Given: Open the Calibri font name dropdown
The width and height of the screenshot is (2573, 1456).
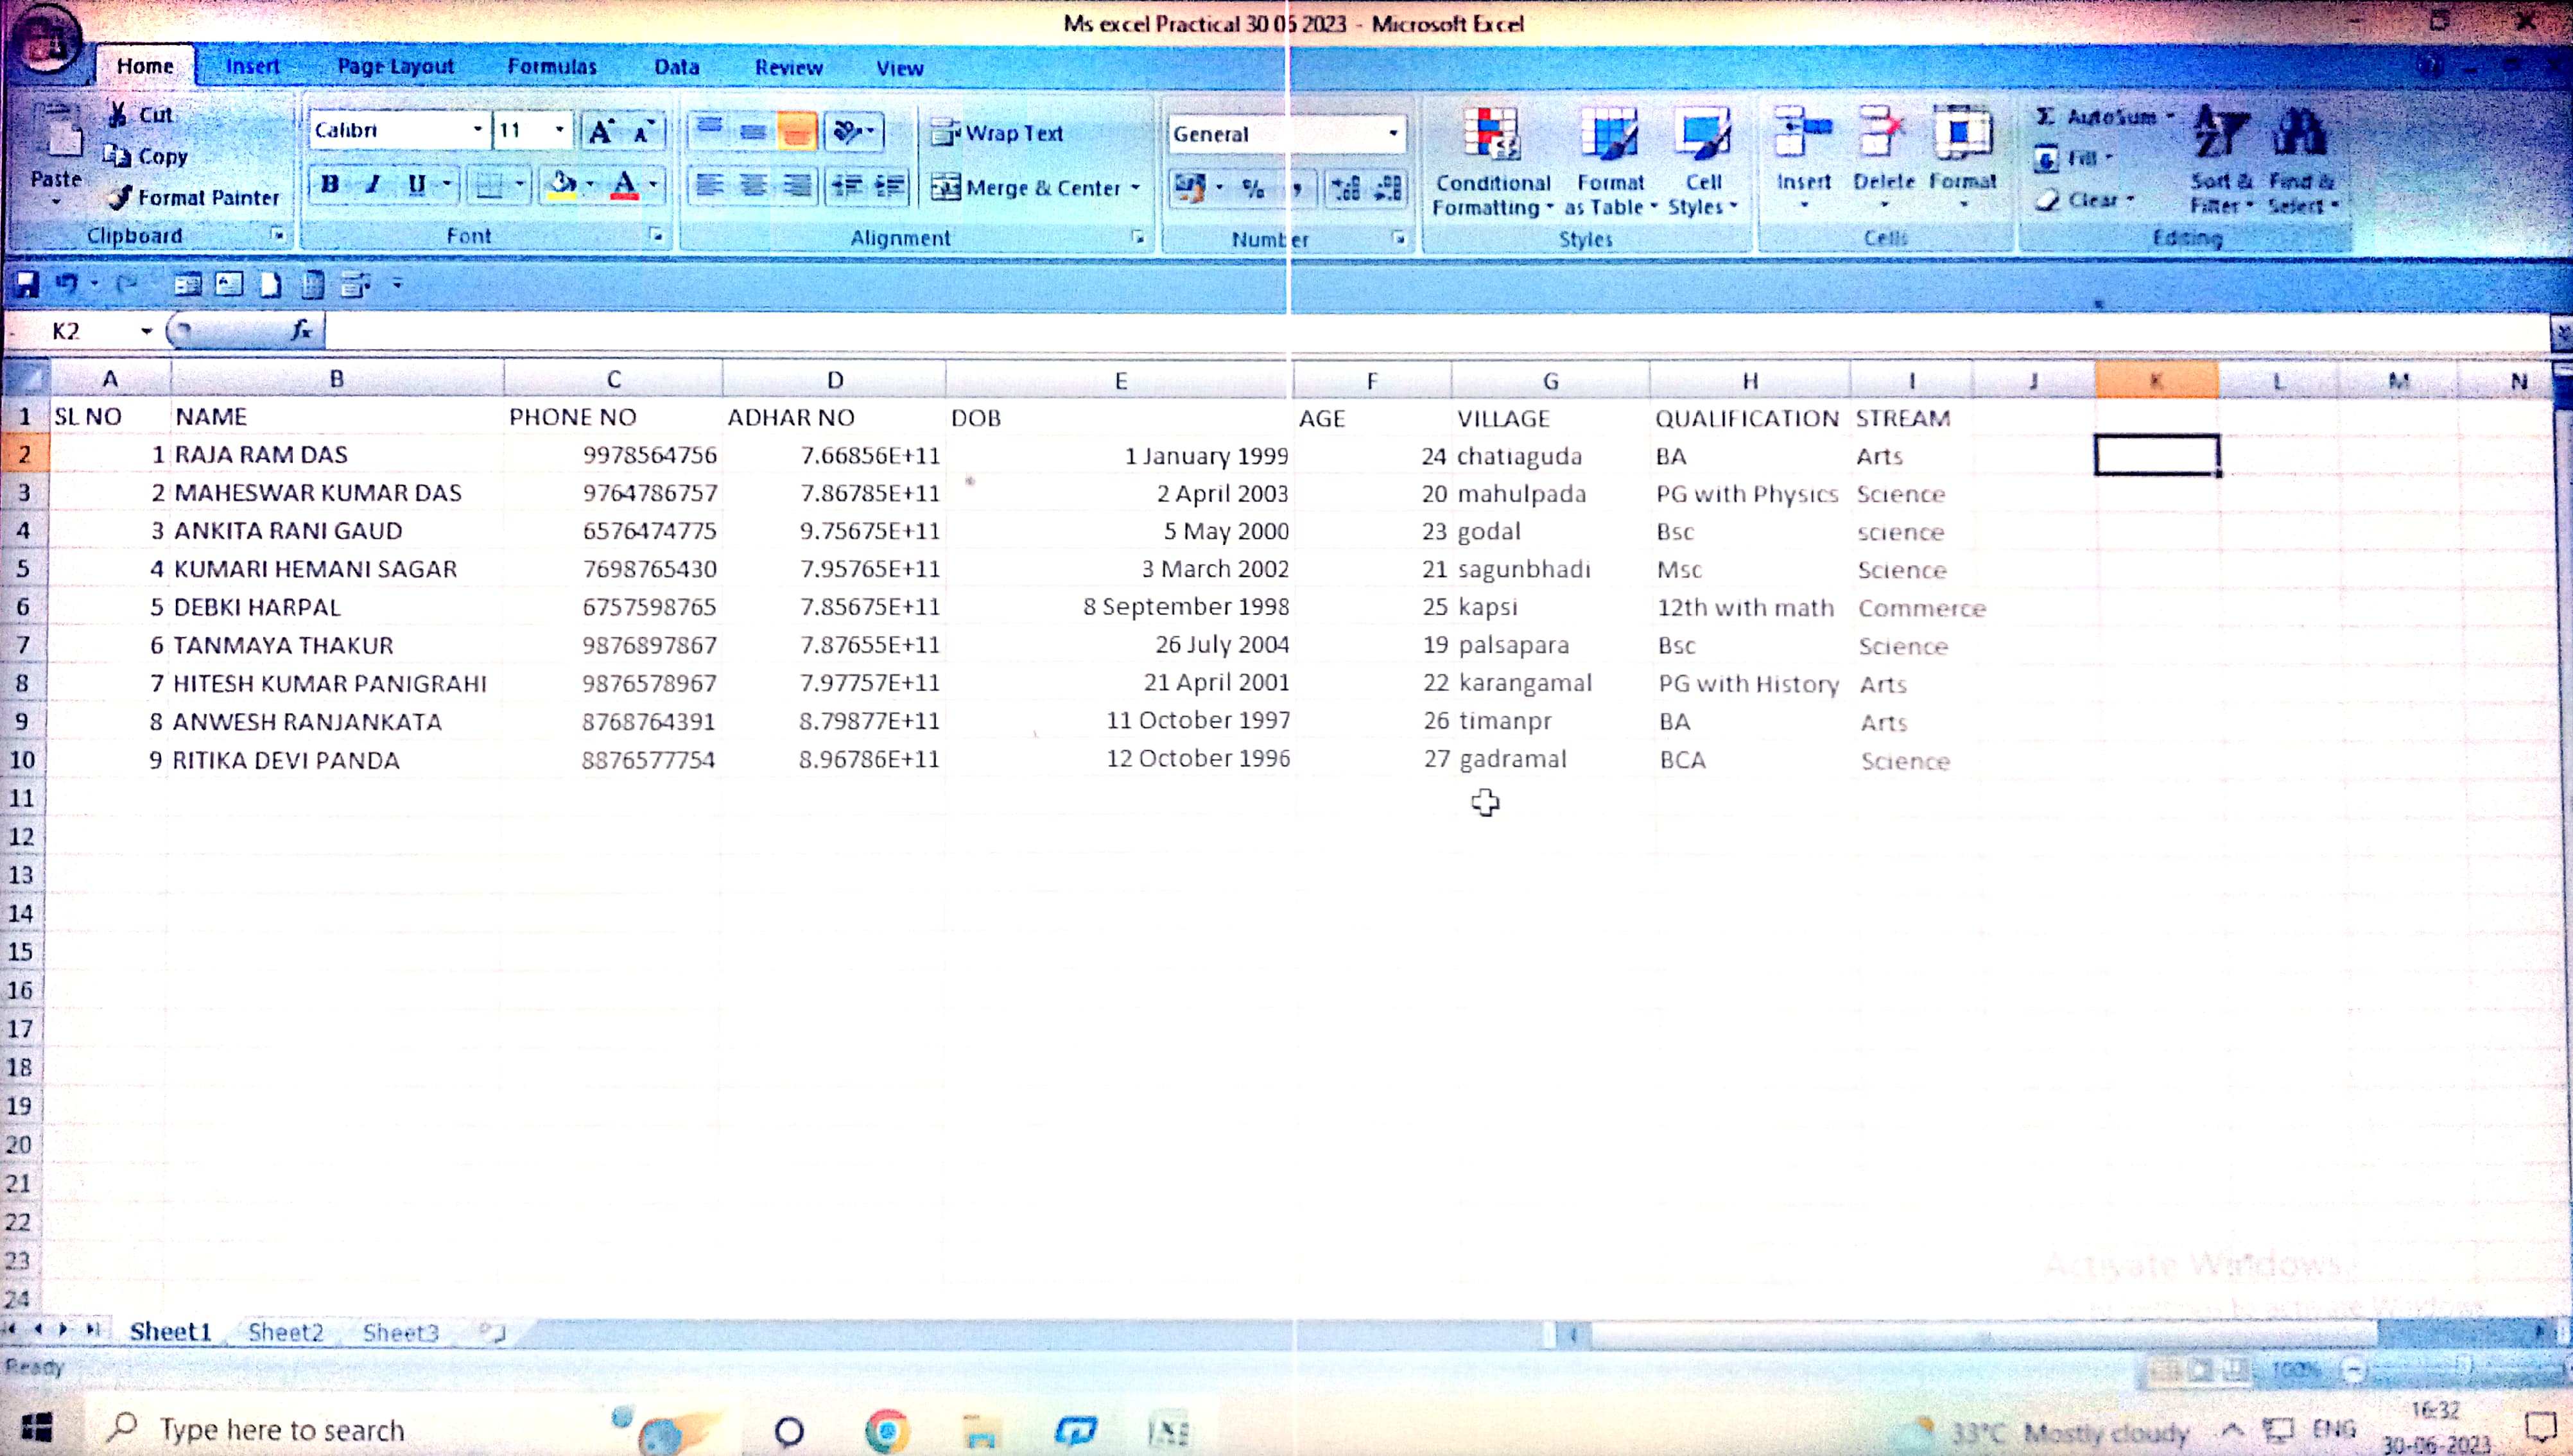Looking at the screenshot, I should pos(477,130).
